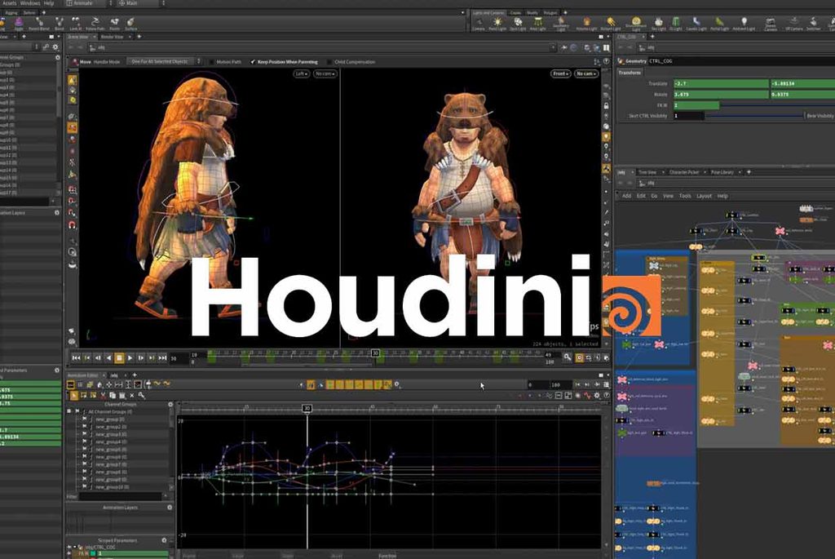The width and height of the screenshot is (835, 559).
Task: Switch to the Pose Library tab
Action: coord(722,172)
